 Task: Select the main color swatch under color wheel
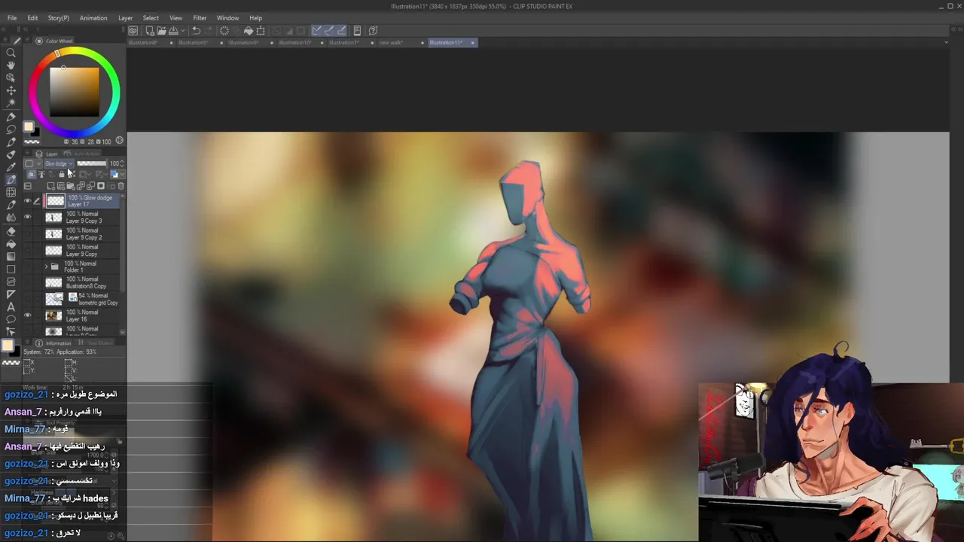pos(29,127)
